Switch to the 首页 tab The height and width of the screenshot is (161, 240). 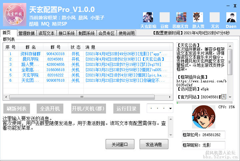tap(8, 33)
